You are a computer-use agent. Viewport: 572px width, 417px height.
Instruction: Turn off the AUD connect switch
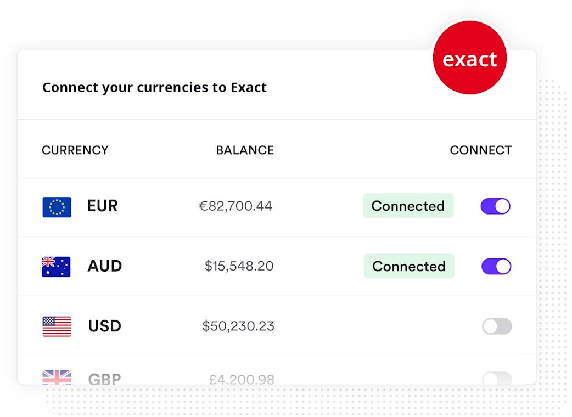[x=496, y=267]
